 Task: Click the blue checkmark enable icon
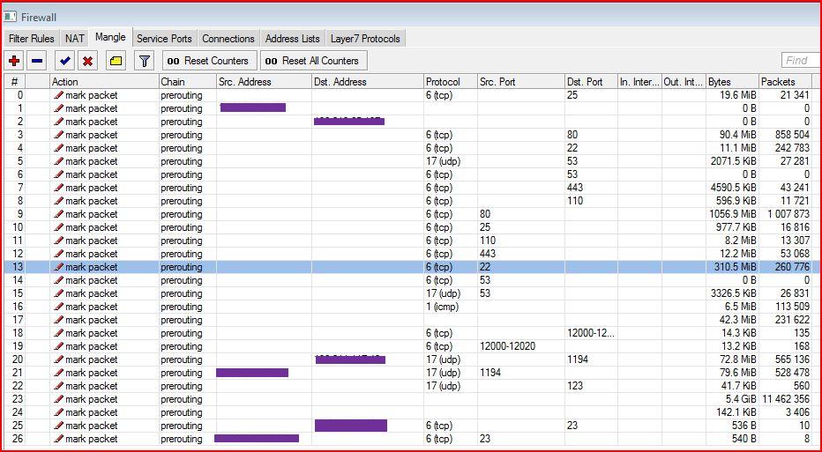(x=64, y=61)
